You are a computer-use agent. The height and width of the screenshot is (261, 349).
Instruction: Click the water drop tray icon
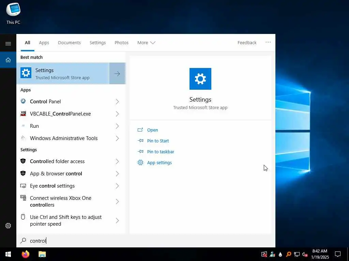point(280,254)
